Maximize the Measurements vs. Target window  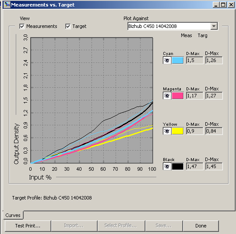(x=223, y=5)
